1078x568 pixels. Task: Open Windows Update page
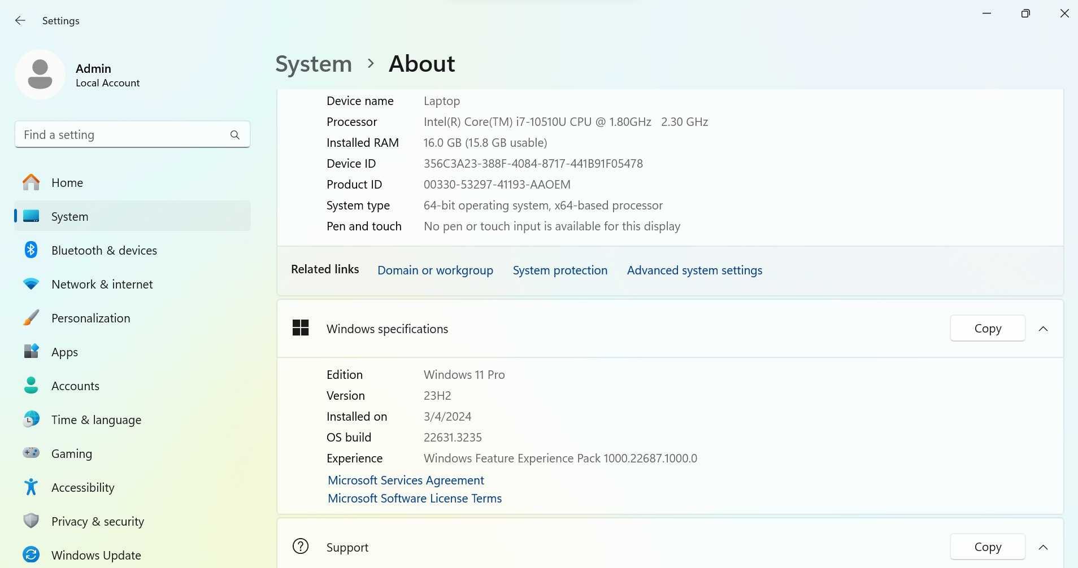click(x=132, y=555)
